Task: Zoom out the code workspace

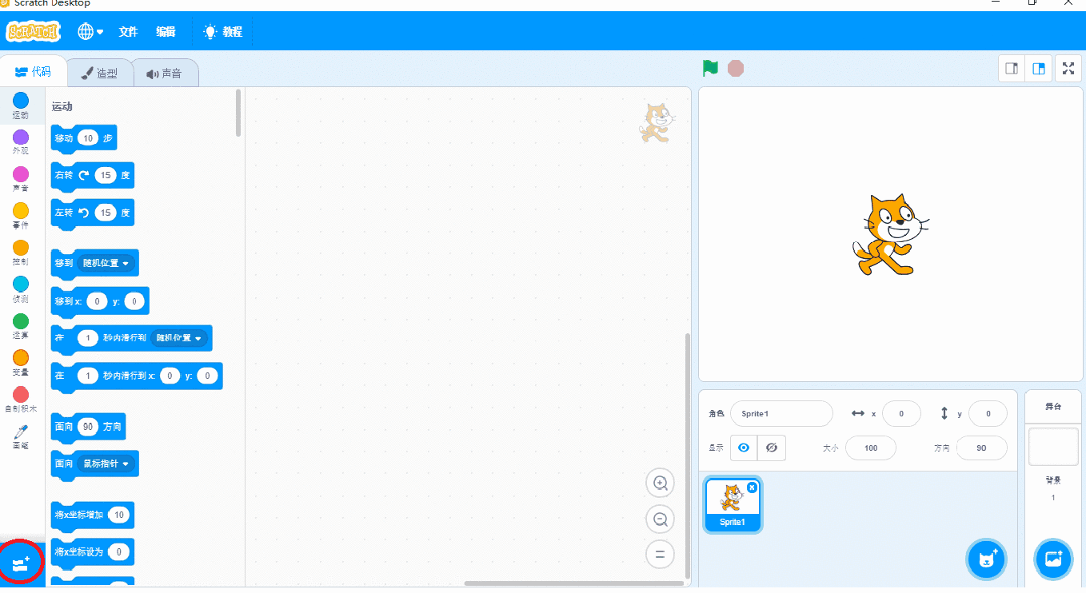Action: tap(661, 519)
